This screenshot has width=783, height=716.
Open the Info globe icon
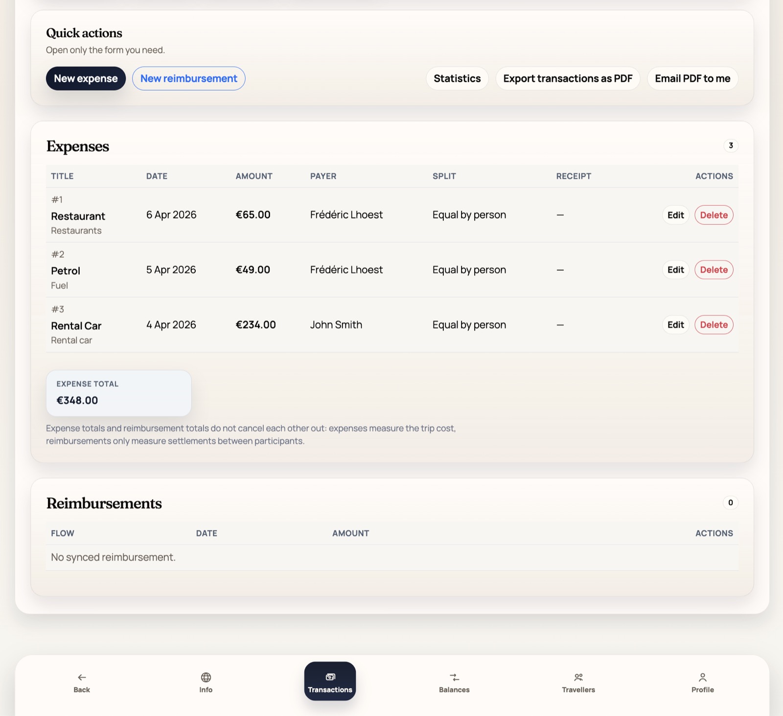[x=206, y=677]
